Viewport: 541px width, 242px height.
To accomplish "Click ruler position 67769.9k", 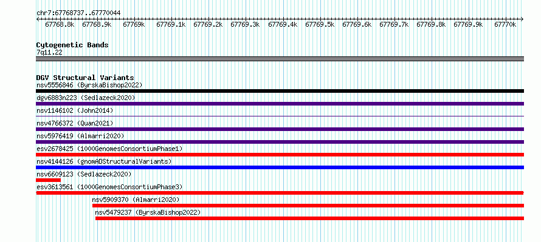I will pos(468,24).
